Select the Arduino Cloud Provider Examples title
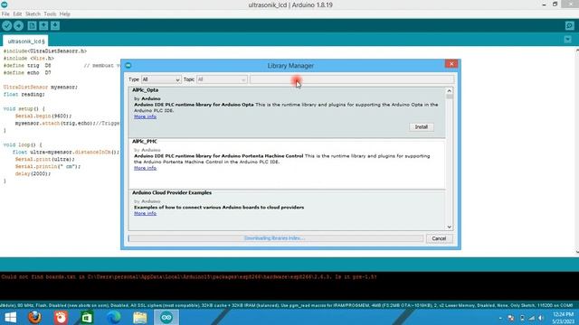The height and width of the screenshot is (325, 579). [172, 192]
